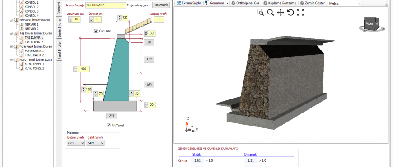Click the wall height 400 spinner
The height and width of the screenshot is (167, 393).
pos(75,69)
